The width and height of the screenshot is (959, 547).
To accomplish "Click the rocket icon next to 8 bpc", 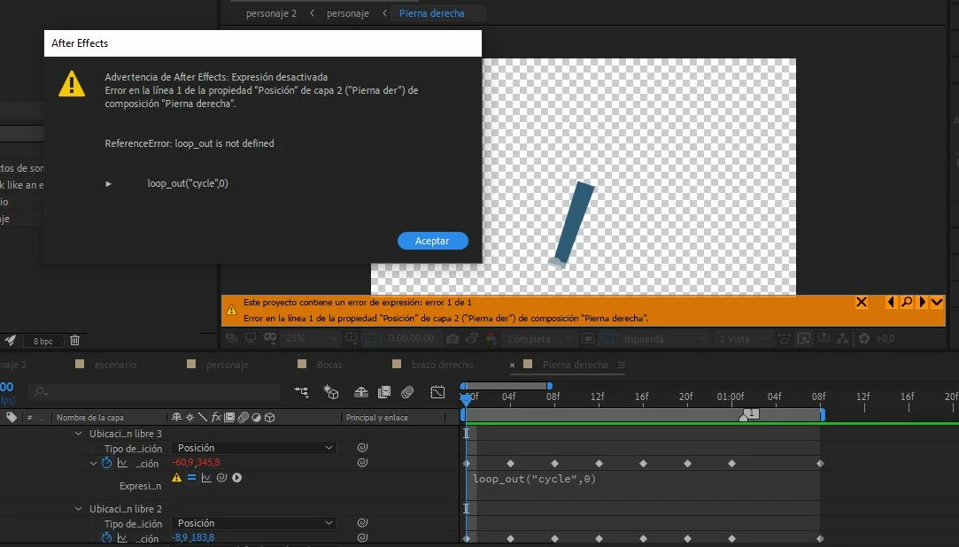I will click(11, 341).
